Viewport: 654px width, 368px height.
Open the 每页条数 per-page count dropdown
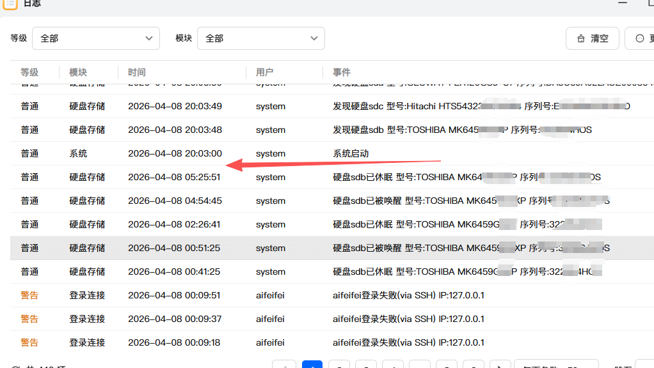point(556,365)
